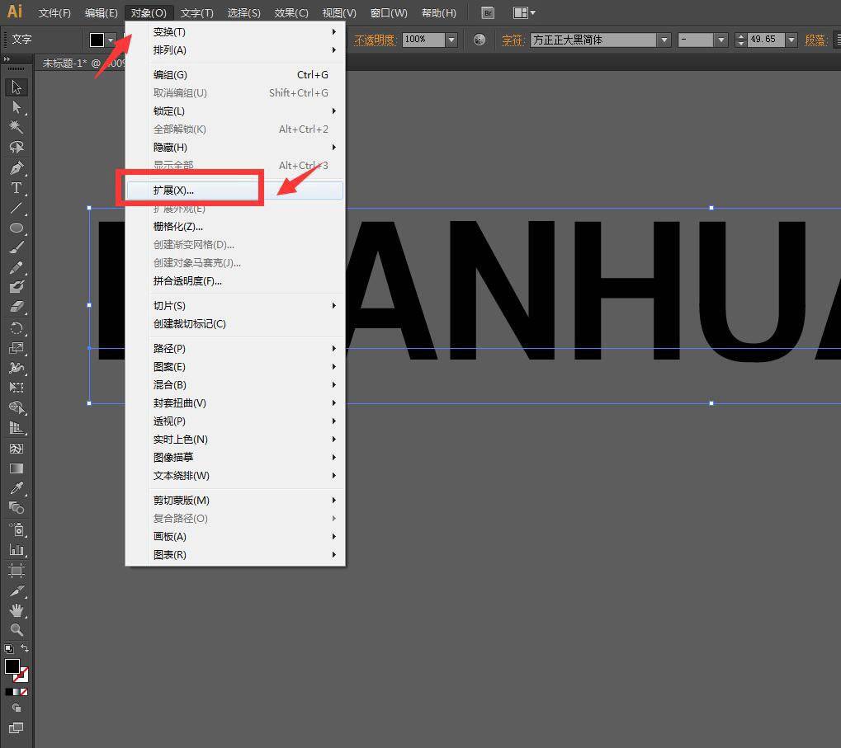
Task: Open the 效果(C) menu
Action: pyautogui.click(x=291, y=12)
